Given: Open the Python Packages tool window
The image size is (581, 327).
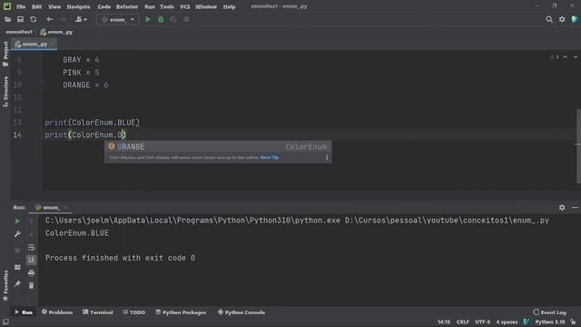Looking at the screenshot, I should [181, 312].
